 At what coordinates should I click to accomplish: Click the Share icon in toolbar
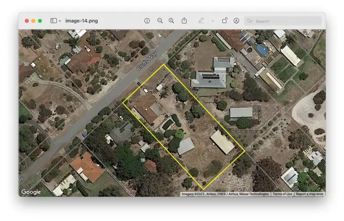point(184,21)
